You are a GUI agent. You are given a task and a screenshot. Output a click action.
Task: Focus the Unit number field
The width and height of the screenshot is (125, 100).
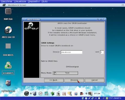click(102, 52)
